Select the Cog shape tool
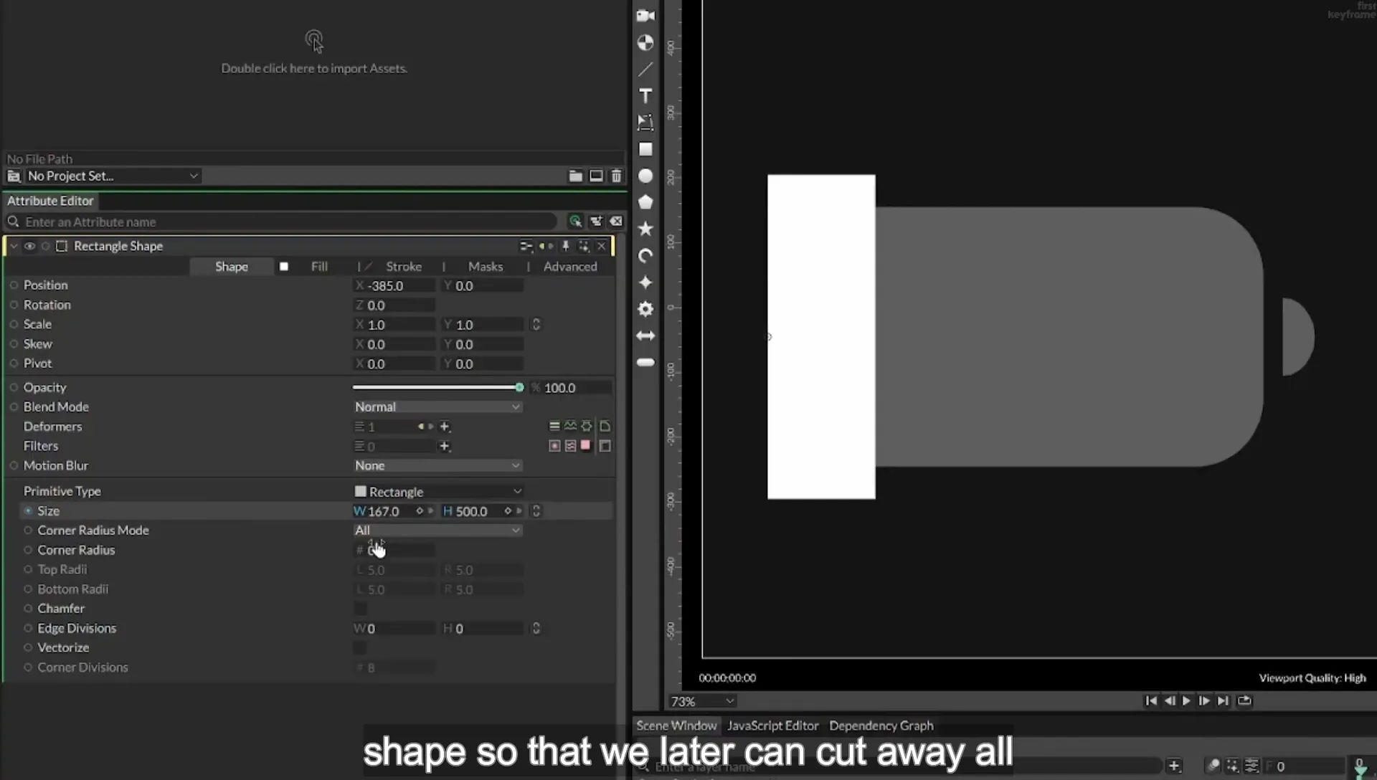The width and height of the screenshot is (1377, 780). pos(645,309)
